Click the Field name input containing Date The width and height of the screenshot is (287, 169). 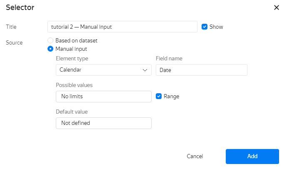201,70
